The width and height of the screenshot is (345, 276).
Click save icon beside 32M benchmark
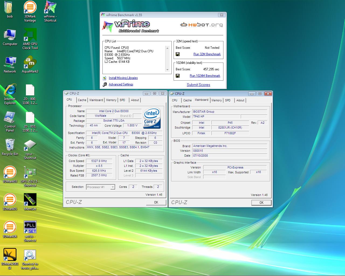click(178, 54)
